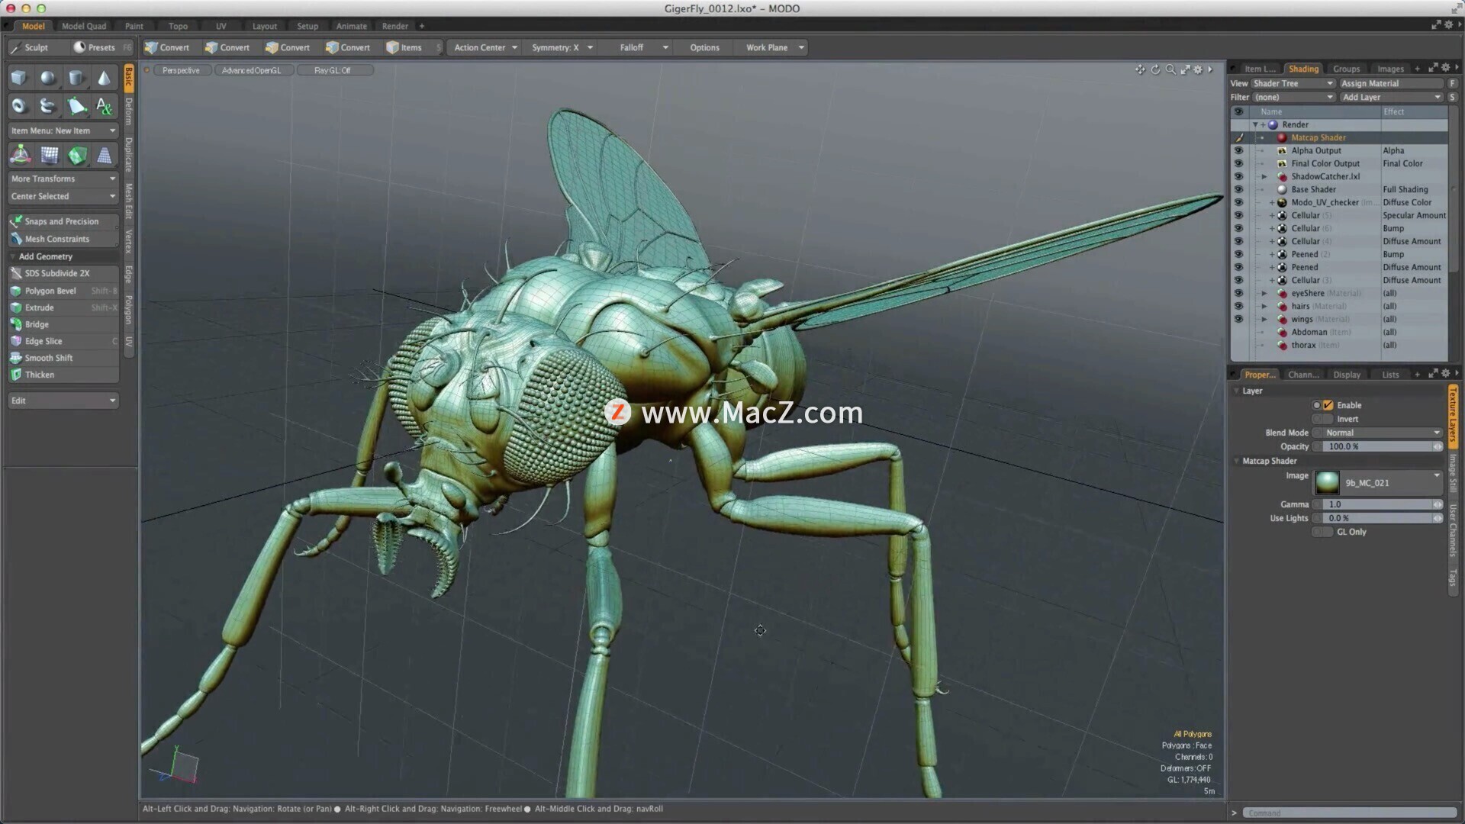
Task: Open viewport settings gear icon
Action: (x=1198, y=69)
